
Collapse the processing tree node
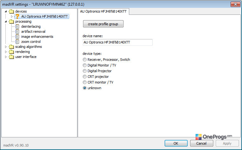[x=6, y=21]
